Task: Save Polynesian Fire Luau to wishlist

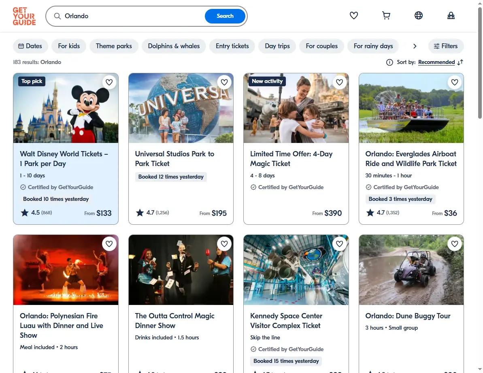Action: [x=109, y=244]
